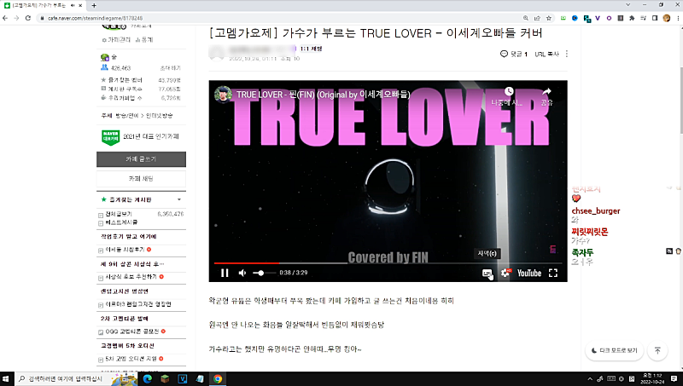
Task: Open the post's three-dot more menu
Action: click(567, 54)
